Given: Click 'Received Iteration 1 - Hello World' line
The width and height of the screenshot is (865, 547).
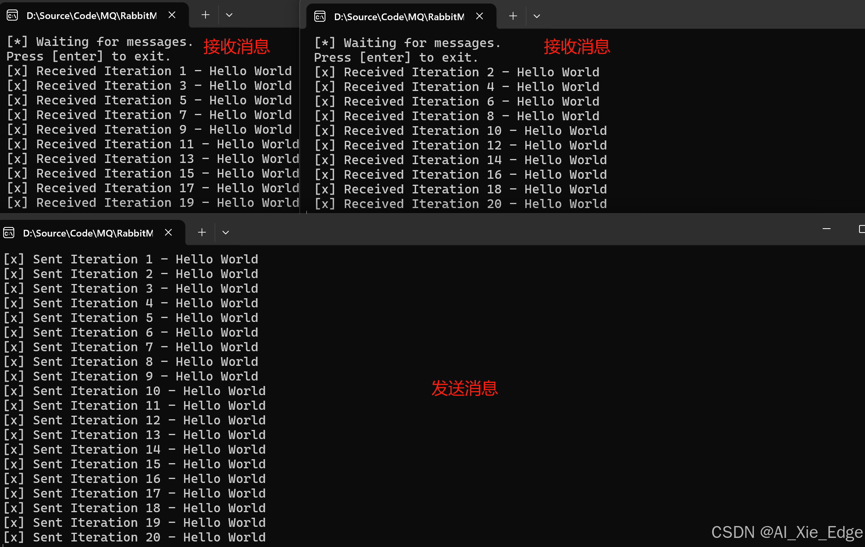Looking at the screenshot, I should [150, 71].
